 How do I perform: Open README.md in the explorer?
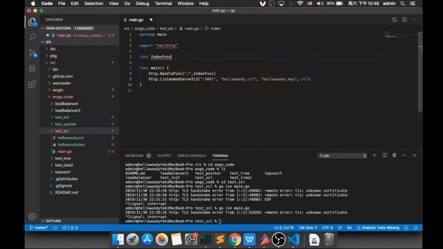[x=79, y=192]
